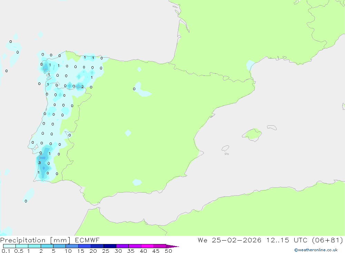Click the '3' rainfall value near Lisbon
345x253 pixels.
40,163
